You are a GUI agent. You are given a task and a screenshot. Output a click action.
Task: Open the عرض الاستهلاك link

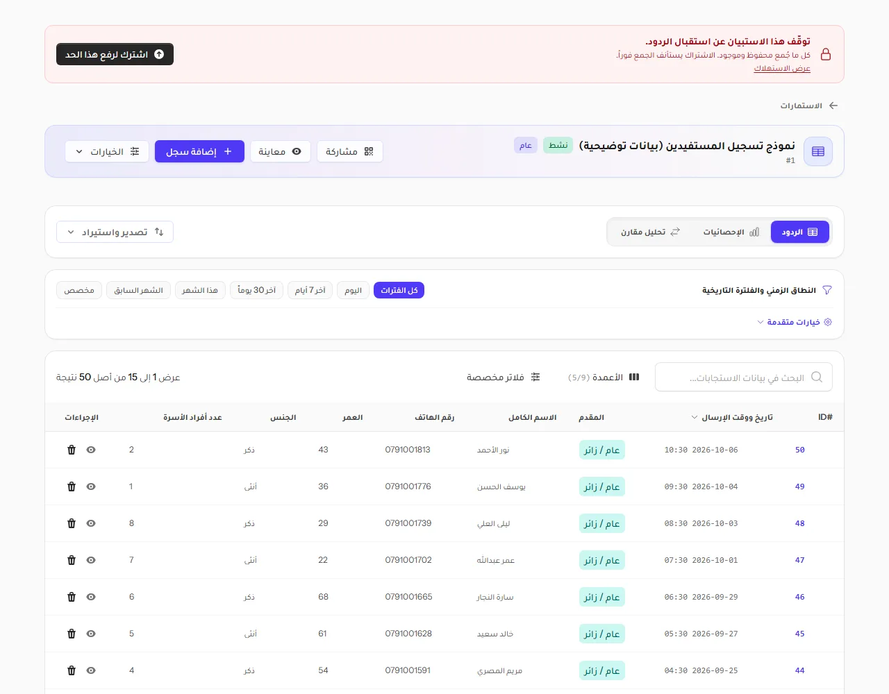[782, 68]
